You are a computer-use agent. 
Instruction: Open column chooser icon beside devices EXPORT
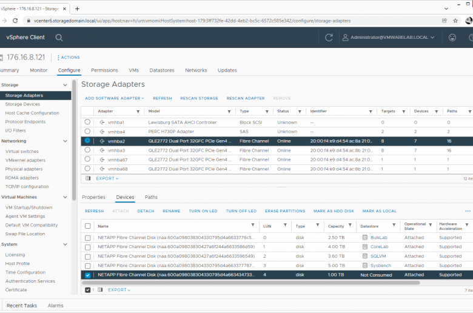tap(100, 290)
